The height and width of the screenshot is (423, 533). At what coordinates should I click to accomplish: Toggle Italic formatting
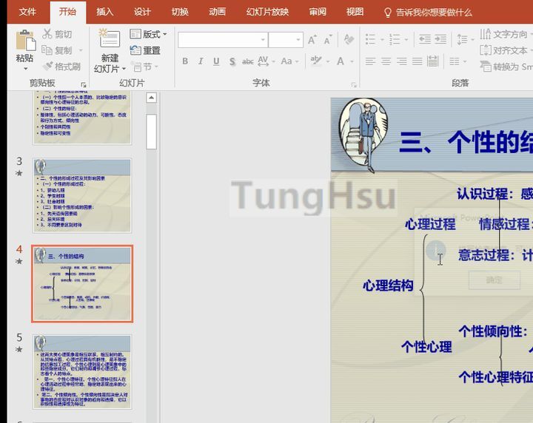tap(201, 61)
